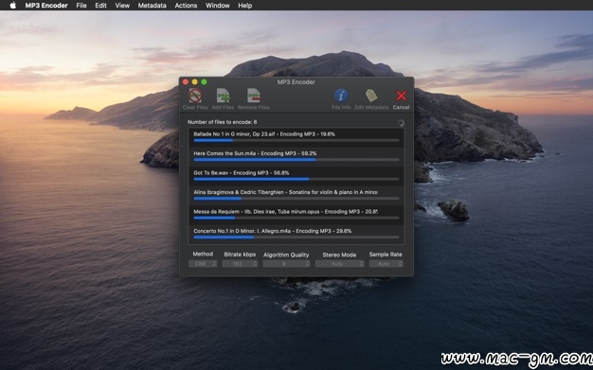The width and height of the screenshot is (593, 370).
Task: Select the Here Comes the Sun.m4a row
Action: point(296,156)
